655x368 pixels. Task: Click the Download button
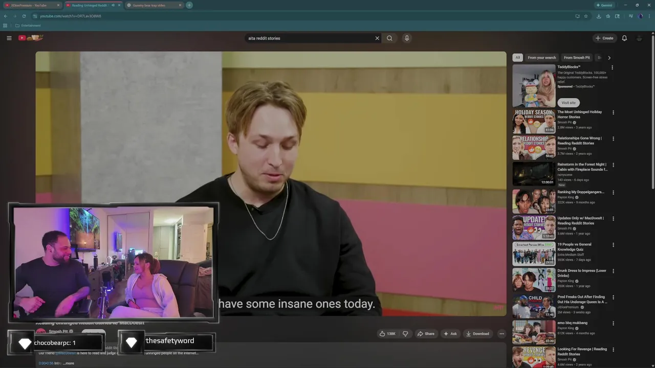coord(477,334)
